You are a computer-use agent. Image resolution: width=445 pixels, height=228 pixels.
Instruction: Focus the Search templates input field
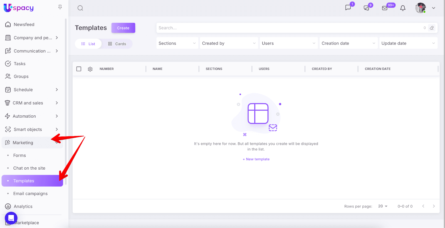(x=289, y=28)
